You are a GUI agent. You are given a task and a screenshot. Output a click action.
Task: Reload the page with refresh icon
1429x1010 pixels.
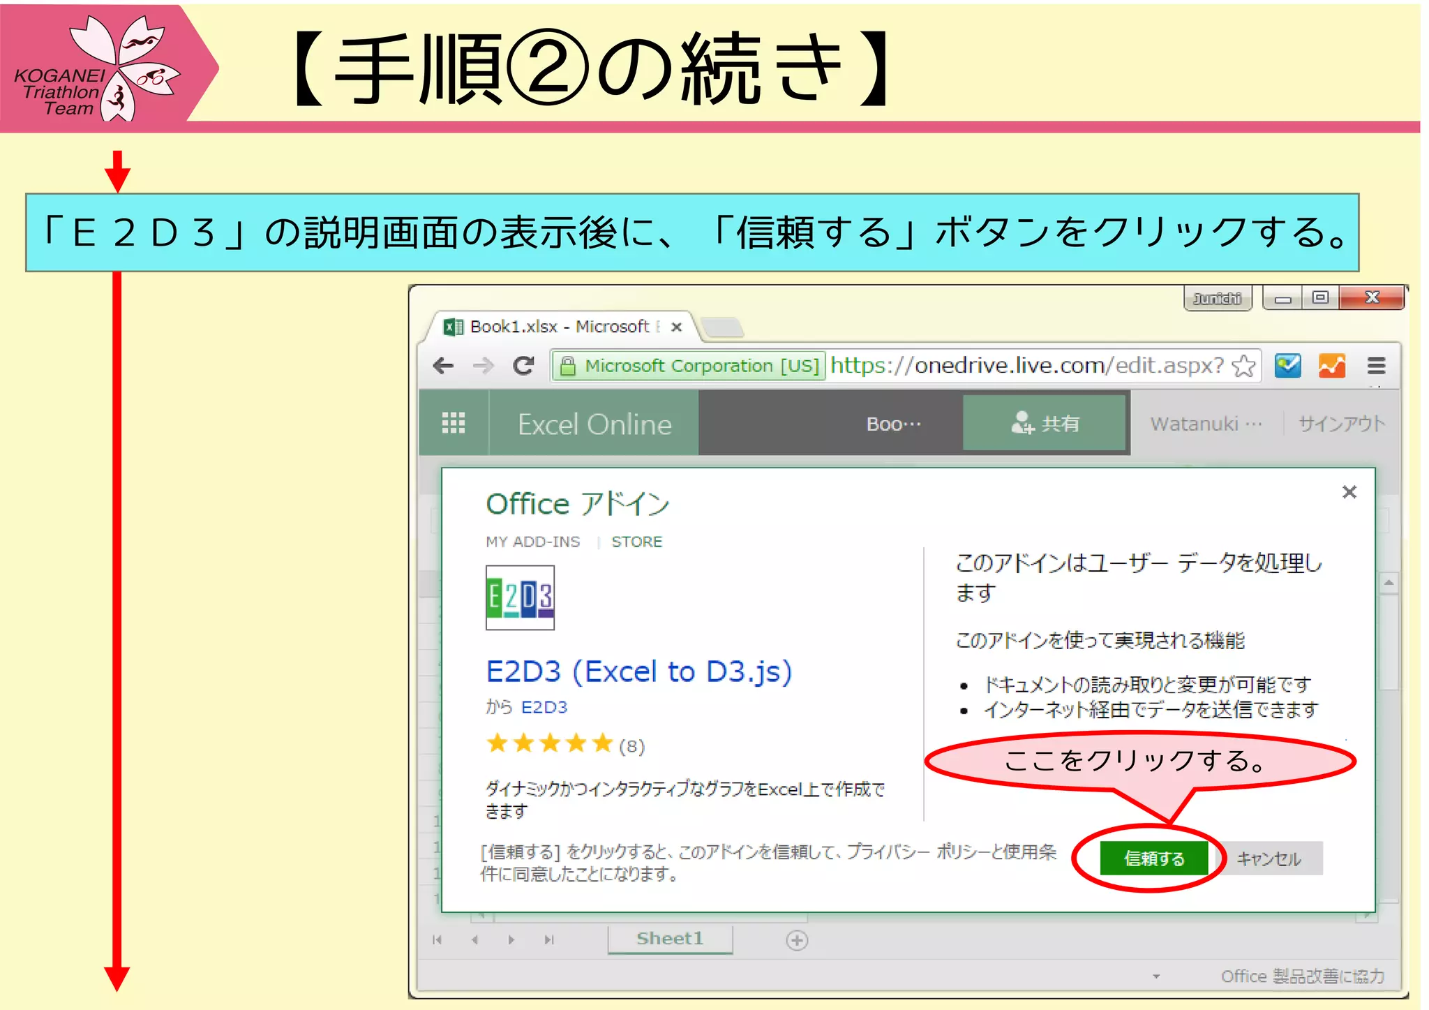point(523,365)
